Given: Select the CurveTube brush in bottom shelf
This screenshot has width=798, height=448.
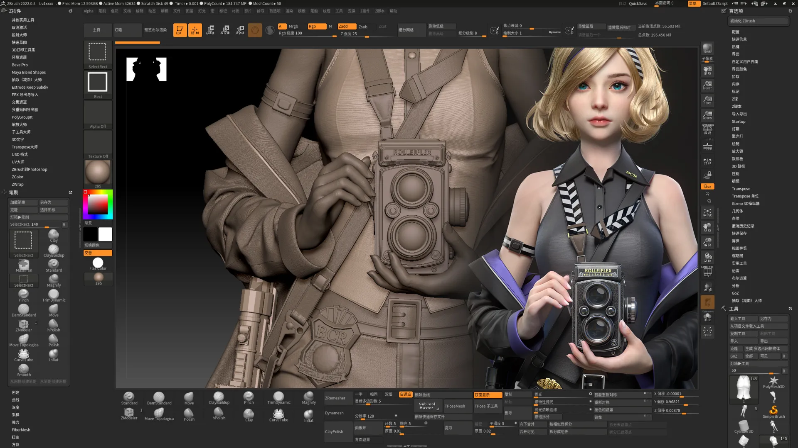Looking at the screenshot, I should coord(278,415).
